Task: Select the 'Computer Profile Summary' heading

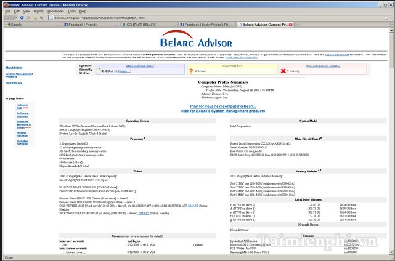Action: tap(223, 82)
